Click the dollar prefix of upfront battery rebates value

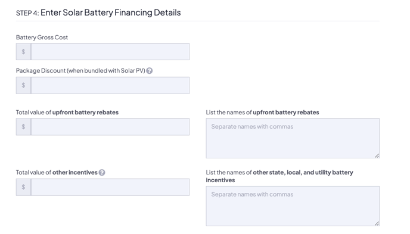(23, 127)
